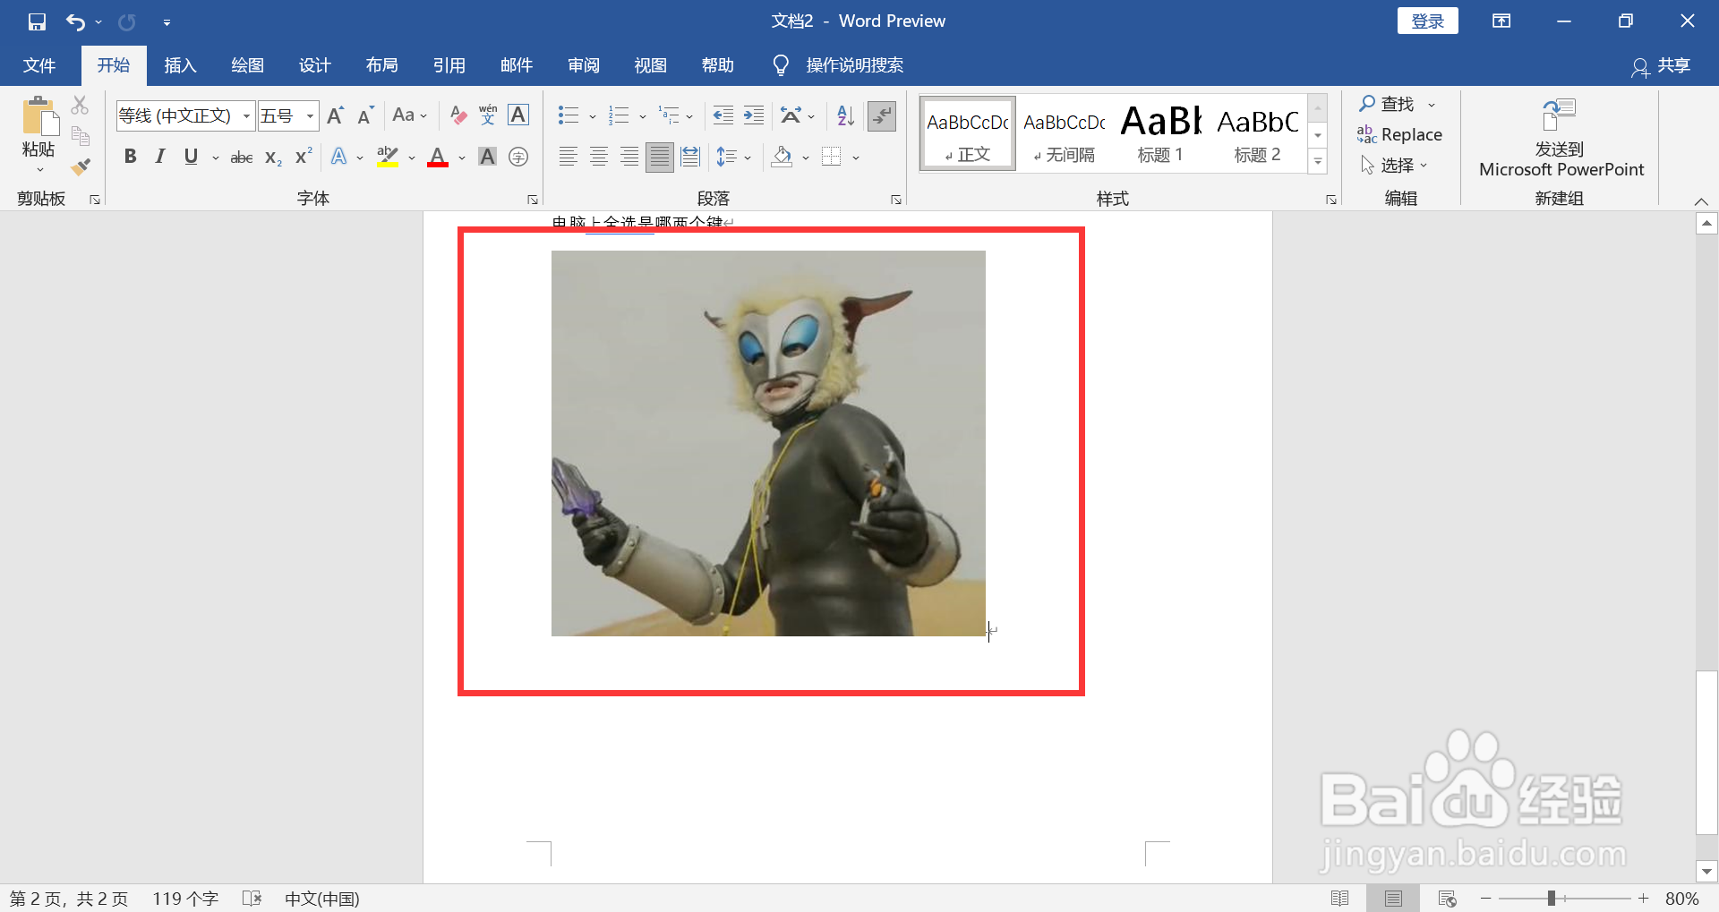1719x912 pixels.
Task: Undo the last action
Action: (75, 21)
